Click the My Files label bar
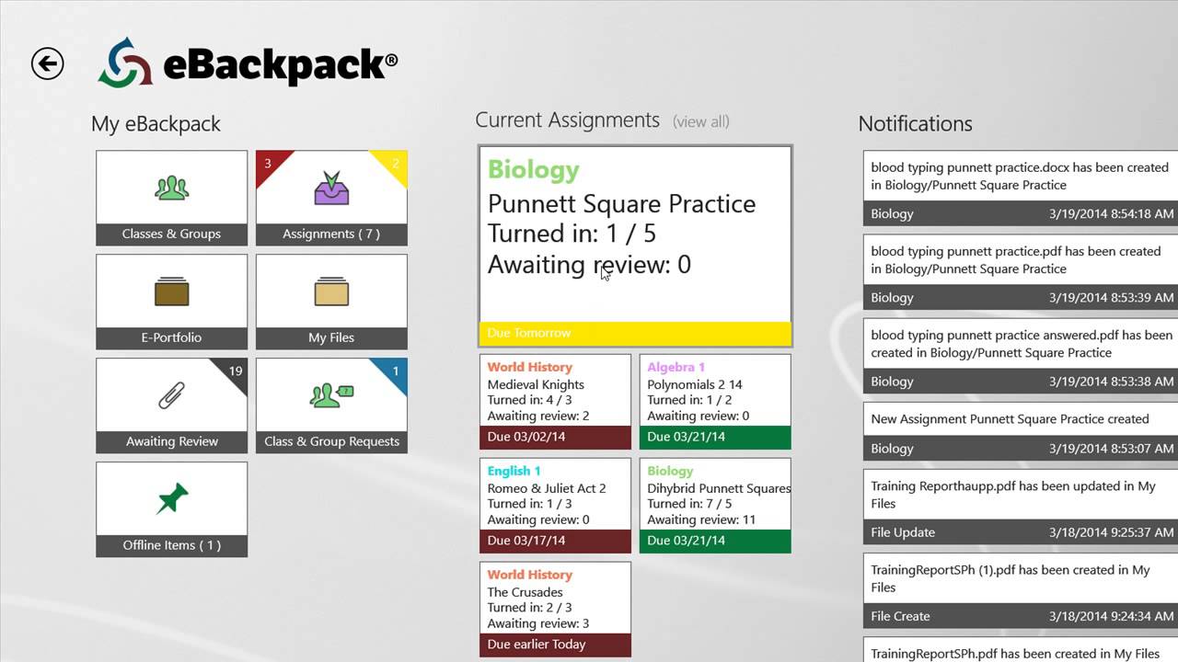1178x662 pixels. pyautogui.click(x=331, y=337)
